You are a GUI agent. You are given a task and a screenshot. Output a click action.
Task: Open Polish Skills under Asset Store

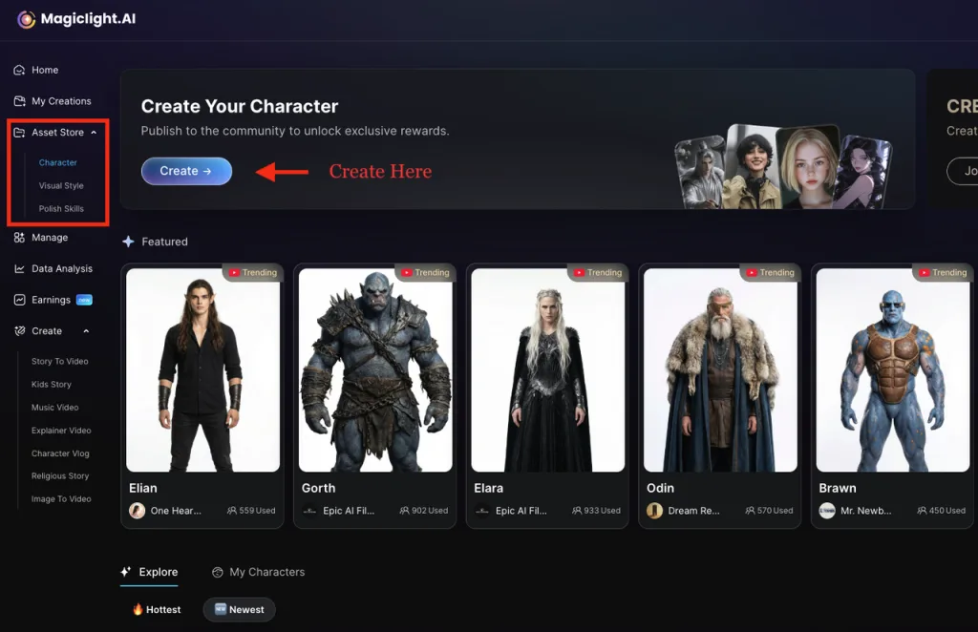point(61,209)
